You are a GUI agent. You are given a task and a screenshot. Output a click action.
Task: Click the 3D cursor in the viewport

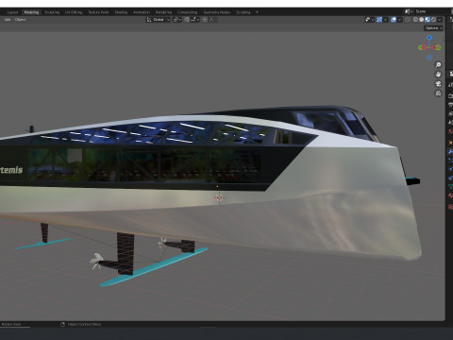coord(219,197)
